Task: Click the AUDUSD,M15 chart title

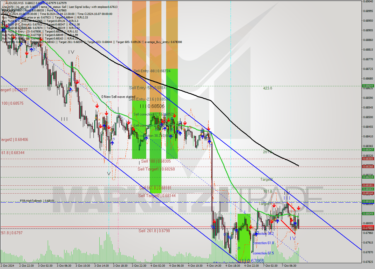Action: [x=15, y=3]
